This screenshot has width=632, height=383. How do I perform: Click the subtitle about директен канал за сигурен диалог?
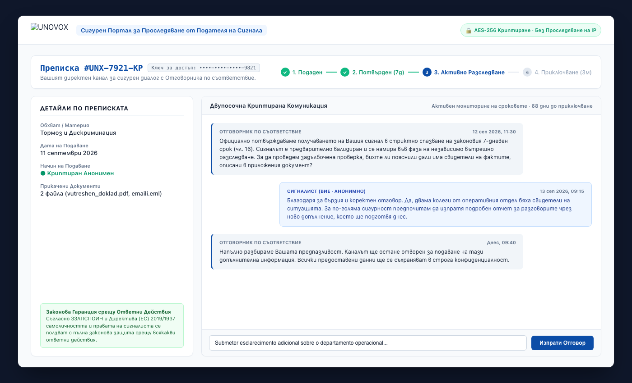tap(148, 78)
